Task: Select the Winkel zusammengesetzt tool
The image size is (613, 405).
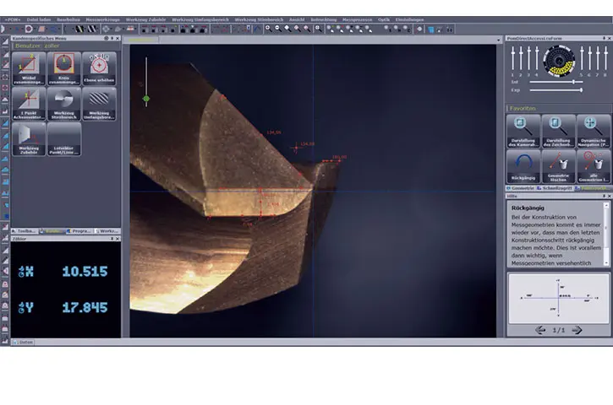Action: [28, 68]
